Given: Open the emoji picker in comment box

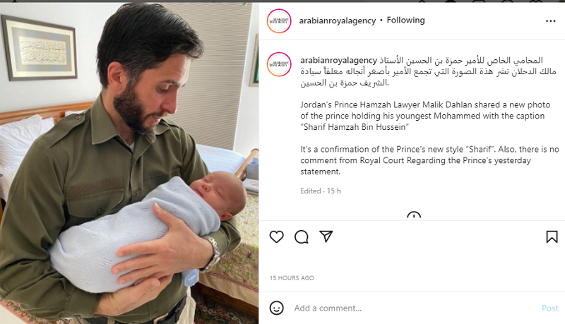Looking at the screenshot, I should pyautogui.click(x=276, y=308).
